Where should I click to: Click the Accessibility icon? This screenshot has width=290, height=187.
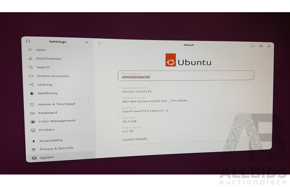pos(33,141)
